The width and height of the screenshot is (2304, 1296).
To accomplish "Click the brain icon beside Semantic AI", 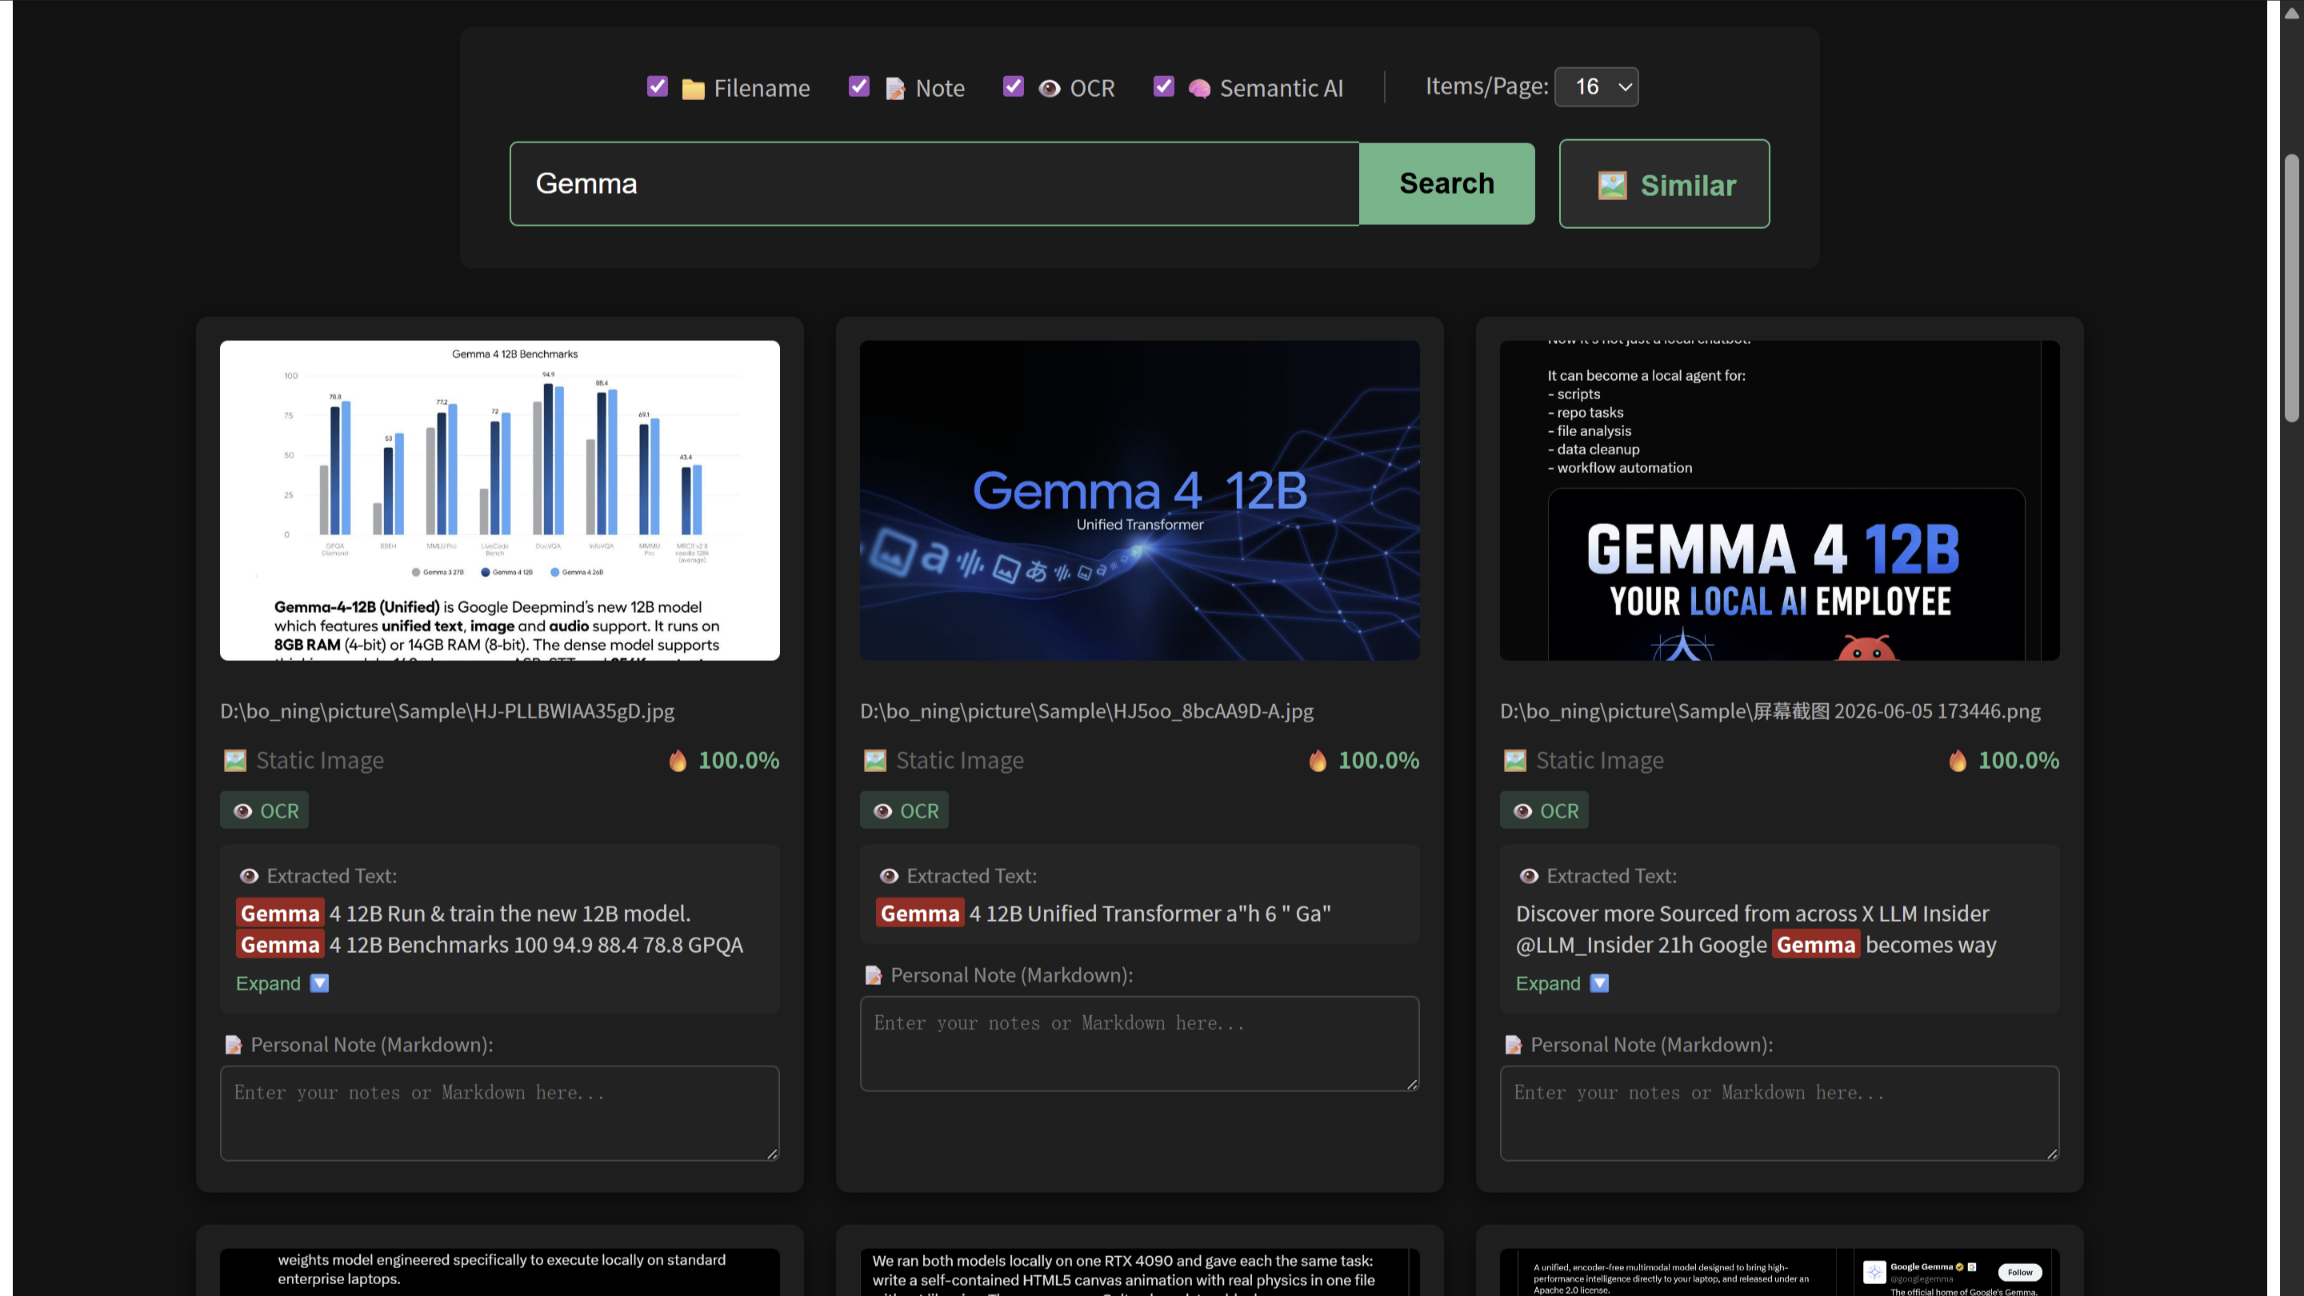I will coord(1199,89).
